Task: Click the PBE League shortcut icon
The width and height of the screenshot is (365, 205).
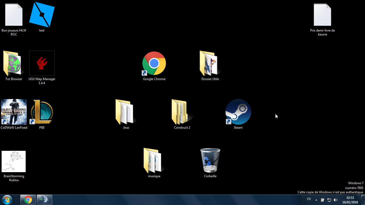Action: pyautogui.click(x=42, y=112)
